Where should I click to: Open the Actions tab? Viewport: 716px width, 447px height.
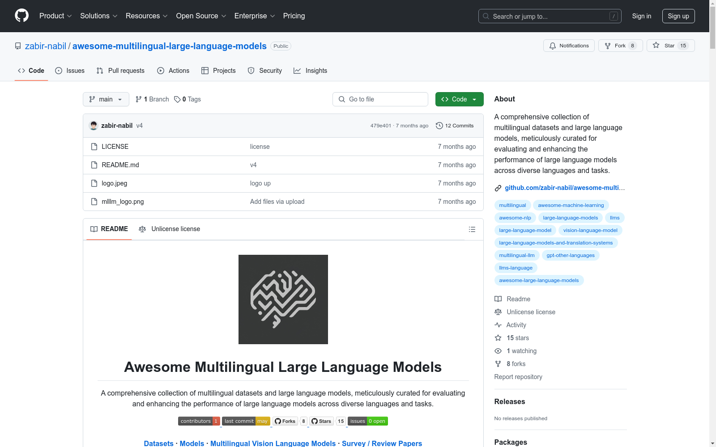coord(173,71)
